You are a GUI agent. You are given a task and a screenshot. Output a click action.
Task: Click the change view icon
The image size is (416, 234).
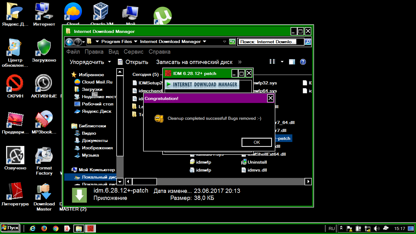pos(273,62)
